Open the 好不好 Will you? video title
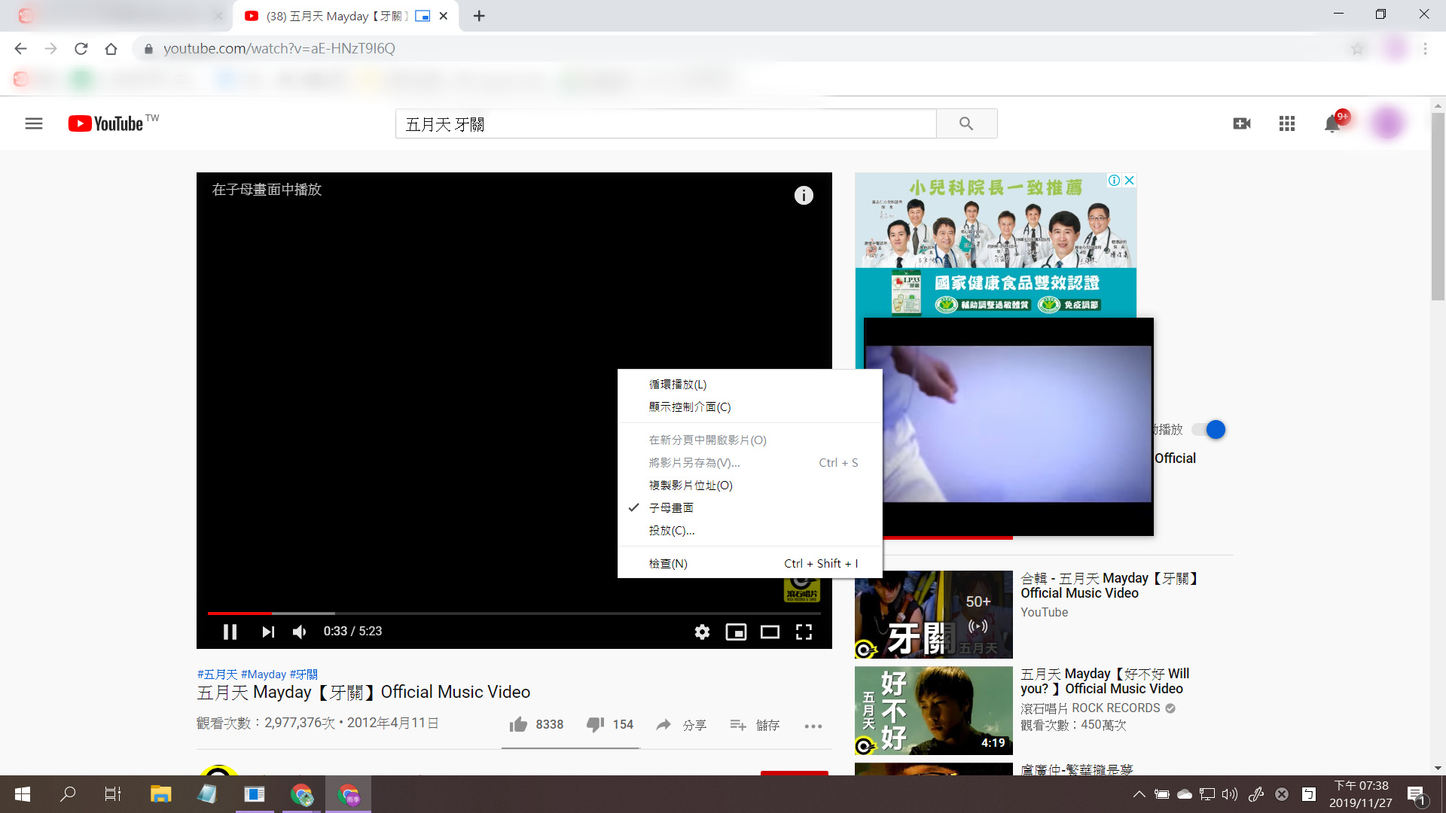 [x=1105, y=681]
